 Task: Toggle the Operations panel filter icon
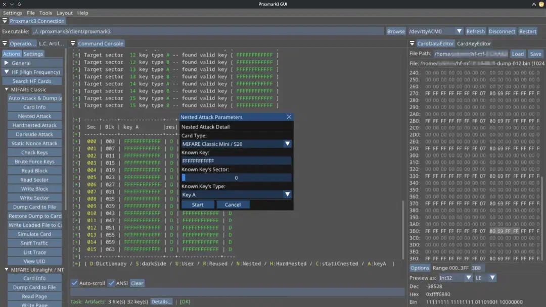pyautogui.click(x=5, y=43)
